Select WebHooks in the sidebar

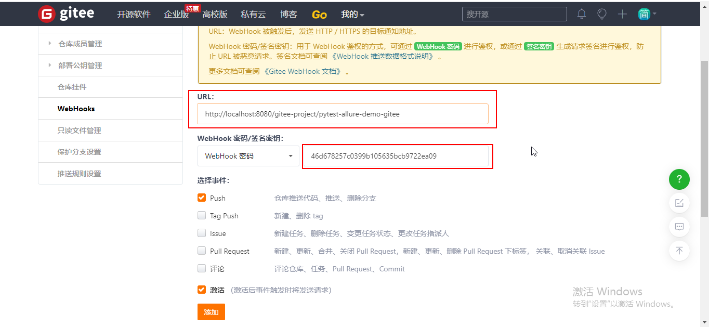110,109
